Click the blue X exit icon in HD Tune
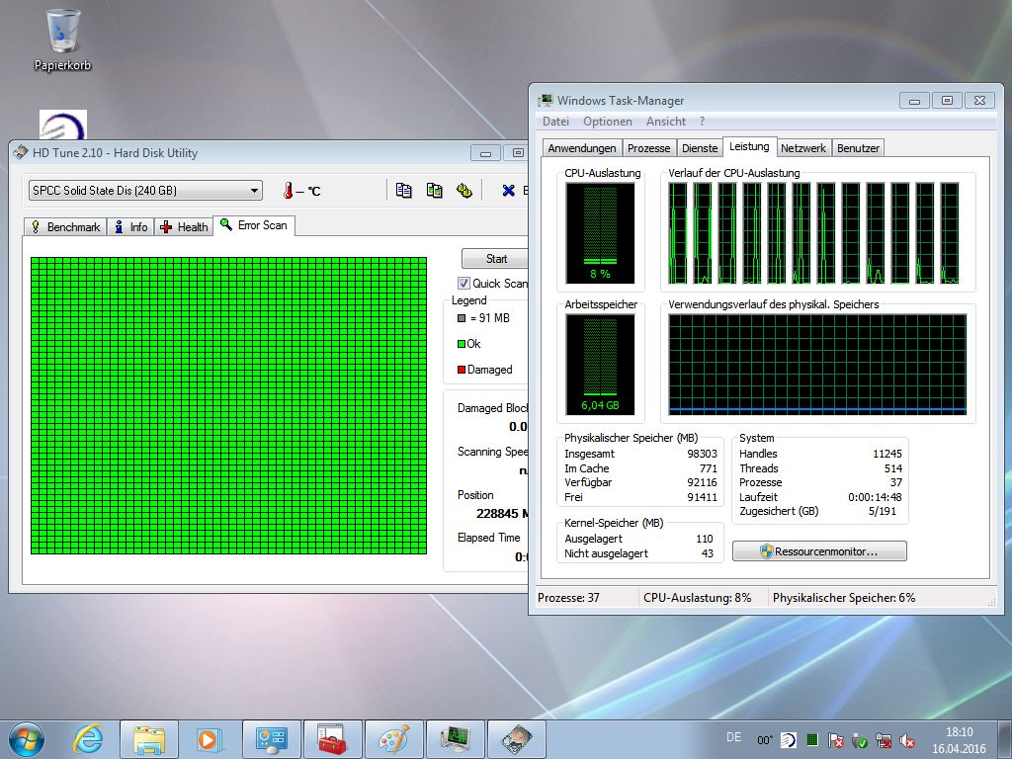 click(x=509, y=191)
